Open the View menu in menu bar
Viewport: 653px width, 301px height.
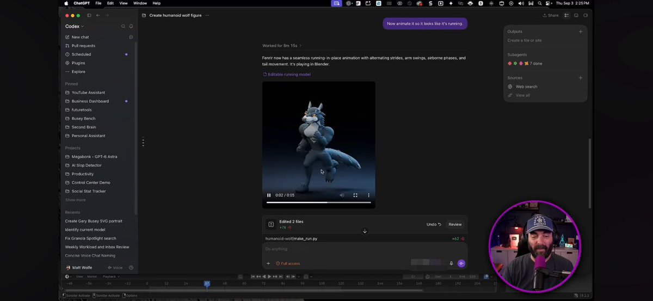[124, 3]
